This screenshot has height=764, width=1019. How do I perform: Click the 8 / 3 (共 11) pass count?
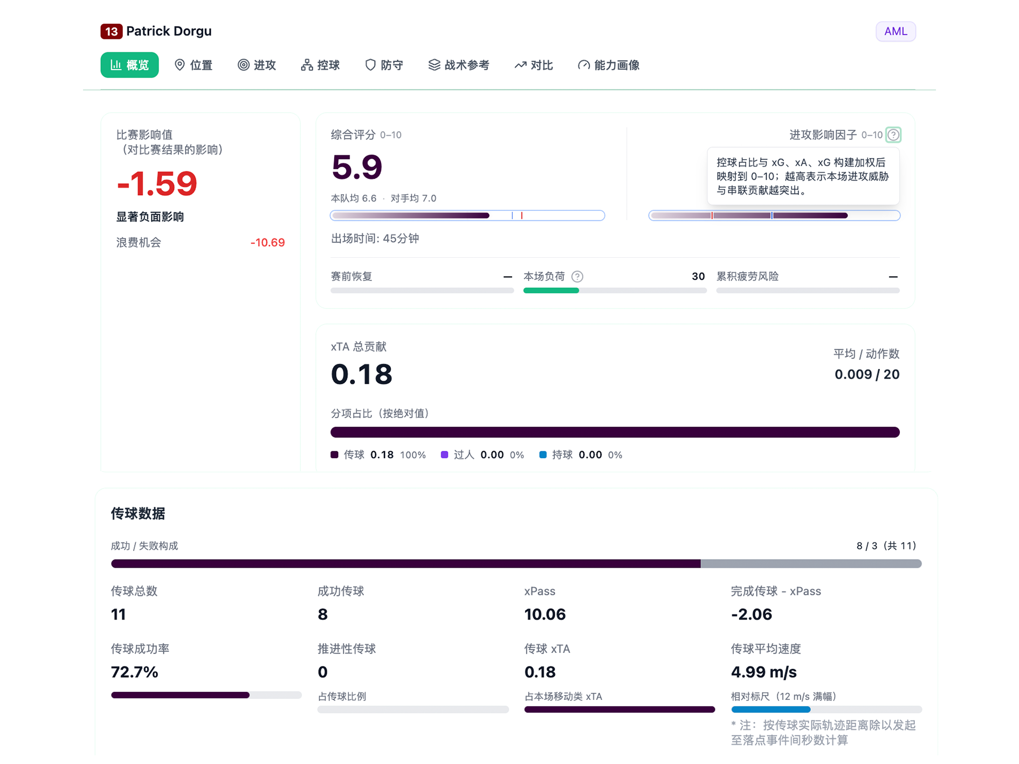pos(886,546)
